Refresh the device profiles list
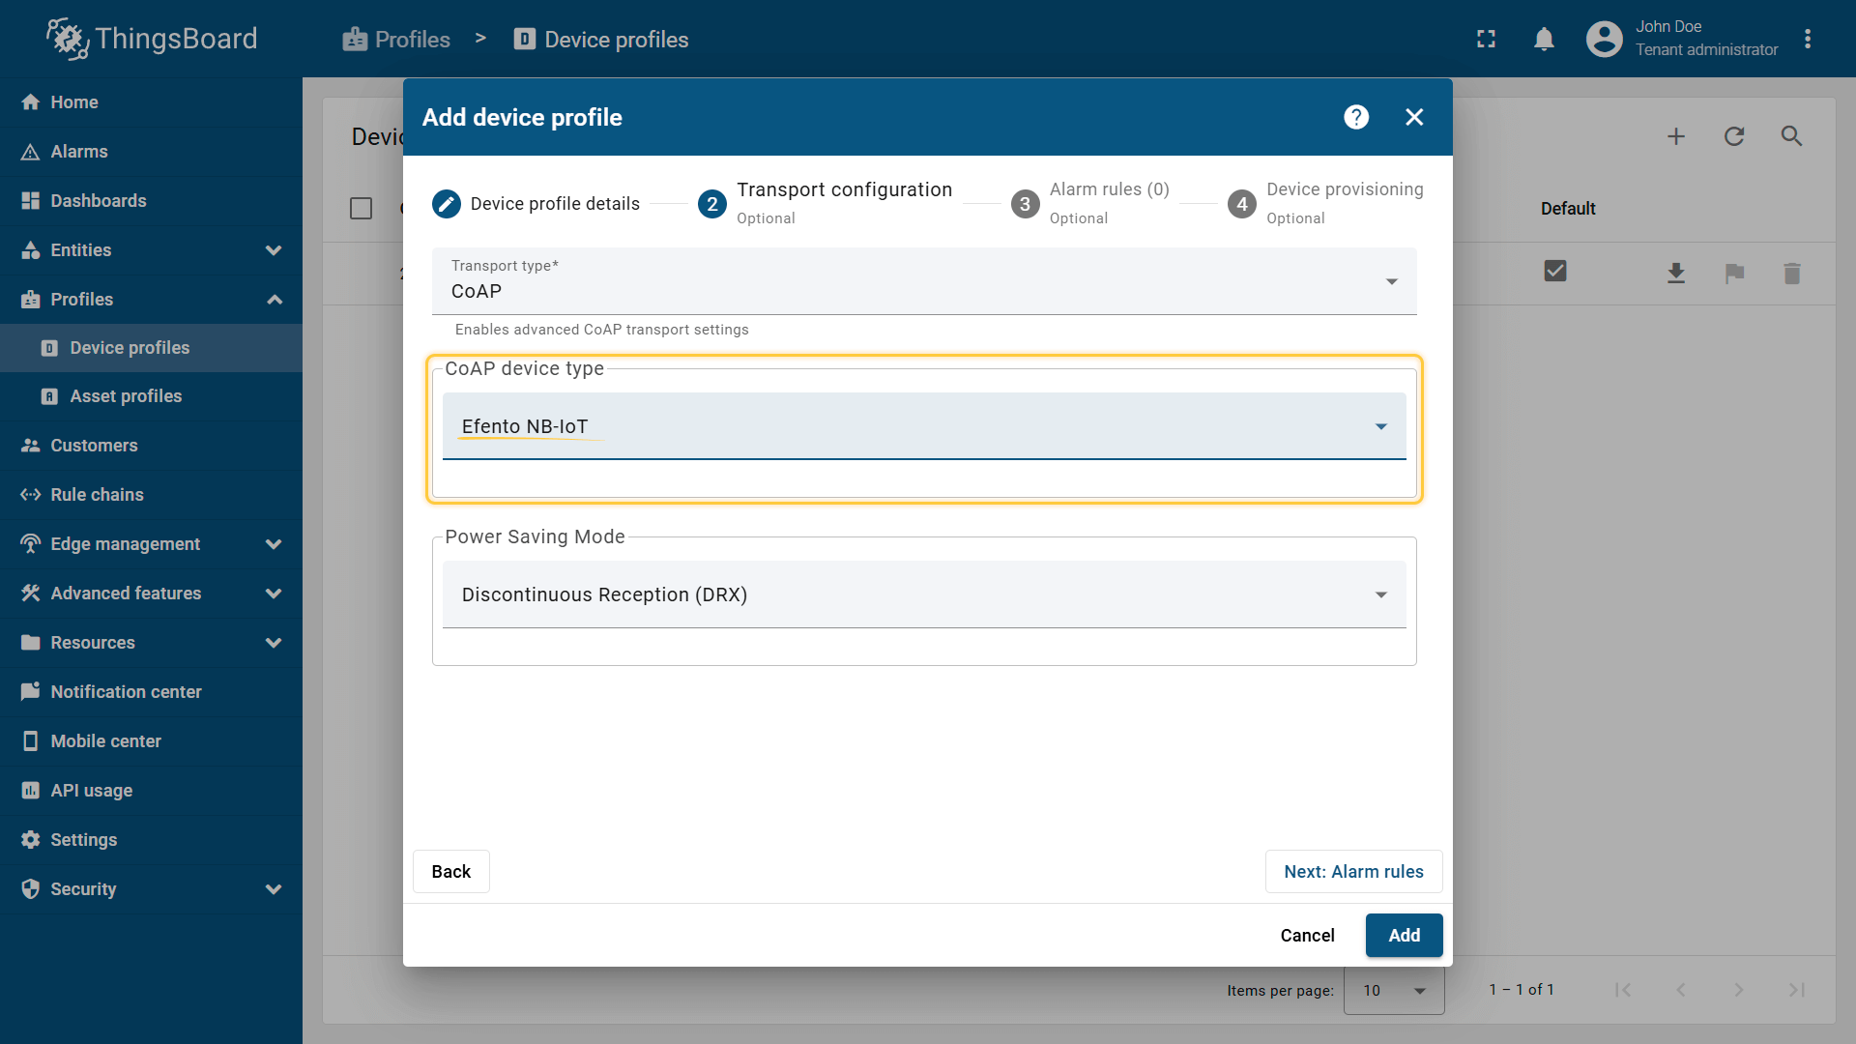 pyautogui.click(x=1734, y=136)
